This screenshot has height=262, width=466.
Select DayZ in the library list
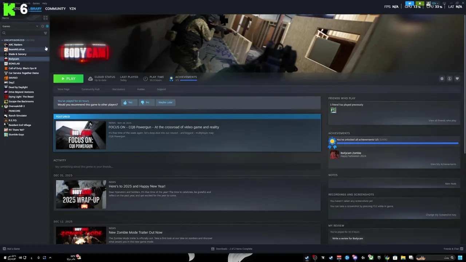click(11, 83)
